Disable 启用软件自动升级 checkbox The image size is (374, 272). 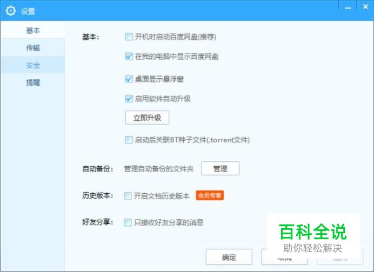click(x=129, y=99)
